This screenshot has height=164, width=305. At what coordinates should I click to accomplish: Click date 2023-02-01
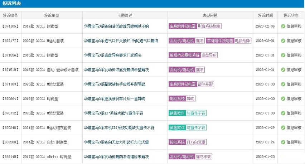point(265,41)
